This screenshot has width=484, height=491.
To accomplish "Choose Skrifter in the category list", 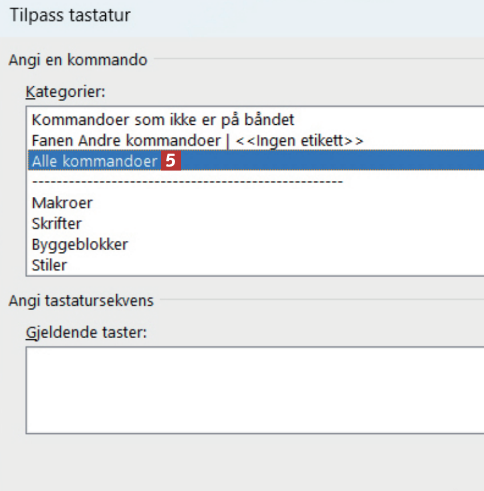I will [57, 224].
